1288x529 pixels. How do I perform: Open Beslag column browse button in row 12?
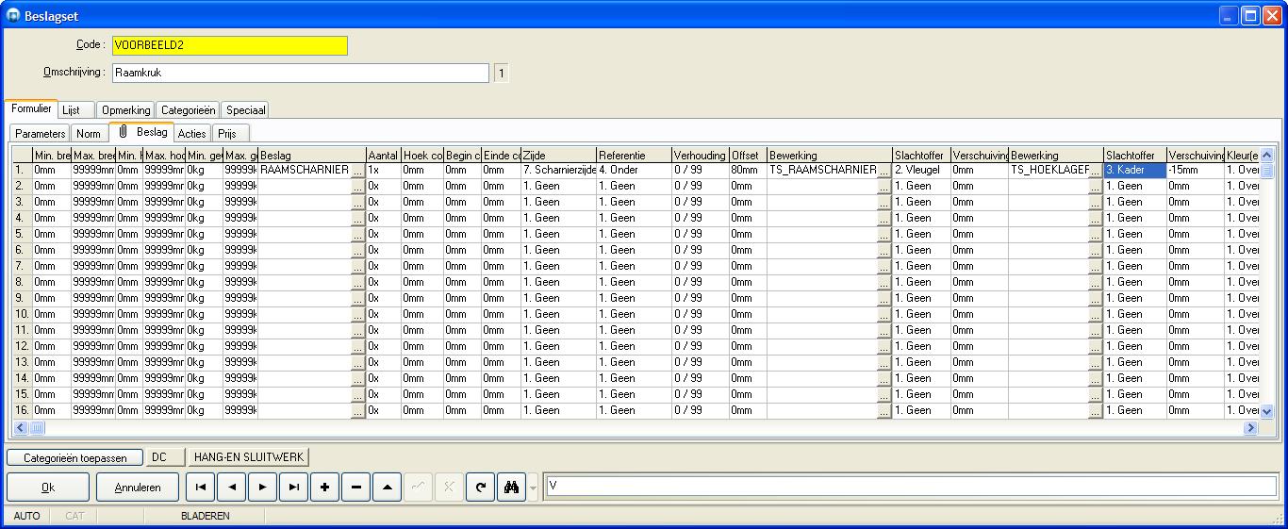[357, 347]
